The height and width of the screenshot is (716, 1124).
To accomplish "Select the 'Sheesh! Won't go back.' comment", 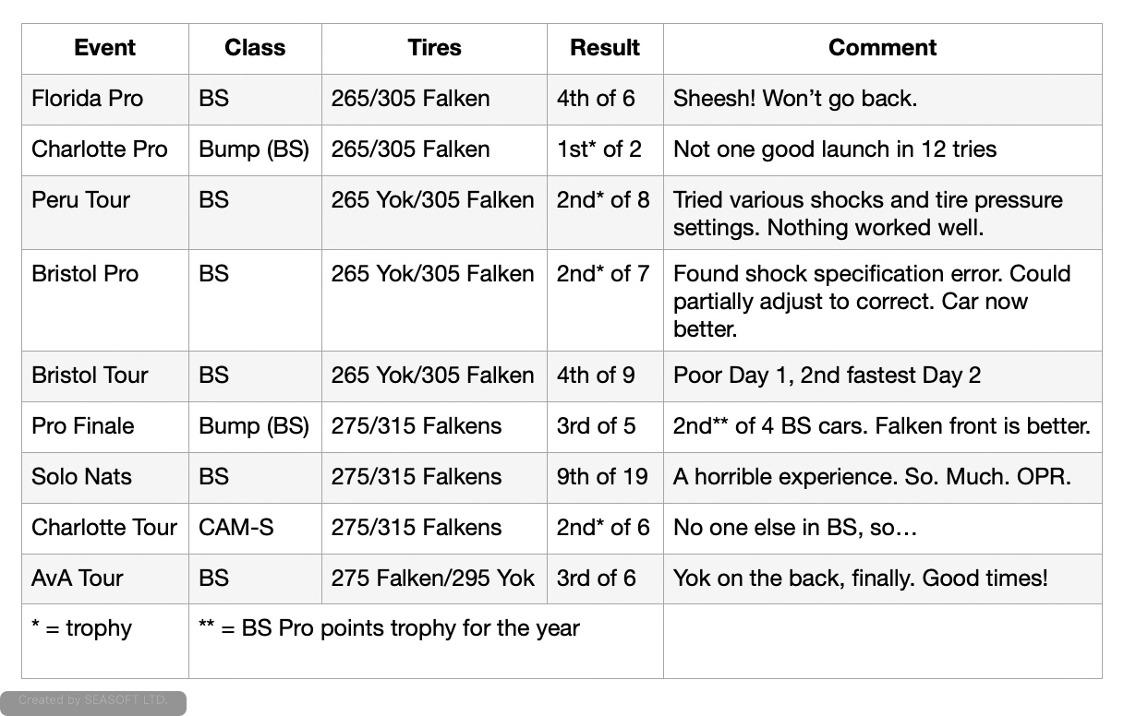I will 795,99.
